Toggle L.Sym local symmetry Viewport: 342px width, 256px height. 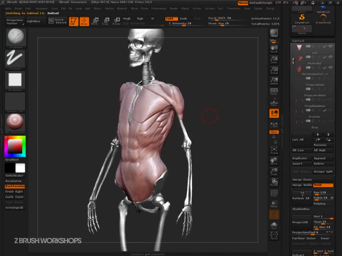point(274,124)
